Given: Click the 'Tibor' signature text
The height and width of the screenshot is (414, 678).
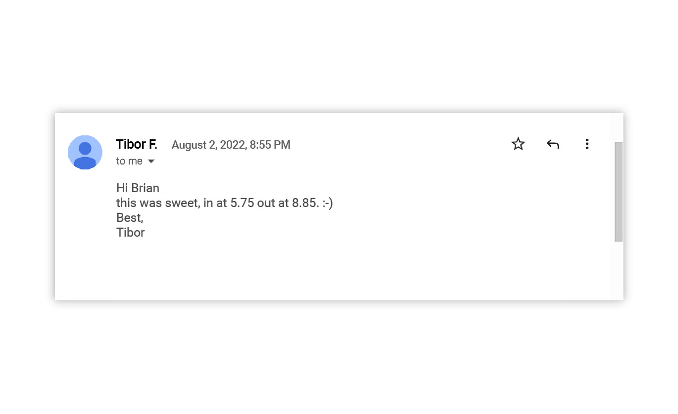Looking at the screenshot, I should coord(131,233).
